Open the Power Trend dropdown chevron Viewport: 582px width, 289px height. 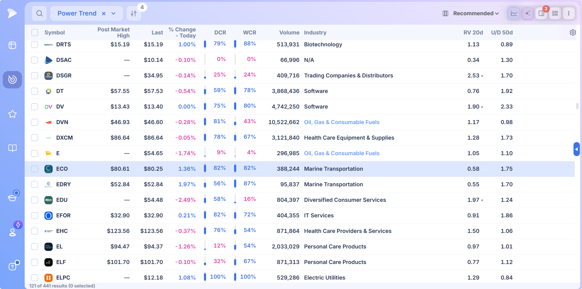point(114,13)
